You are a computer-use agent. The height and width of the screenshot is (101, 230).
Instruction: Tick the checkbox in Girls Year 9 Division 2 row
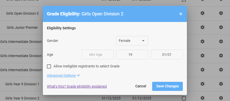[x=184, y=98]
